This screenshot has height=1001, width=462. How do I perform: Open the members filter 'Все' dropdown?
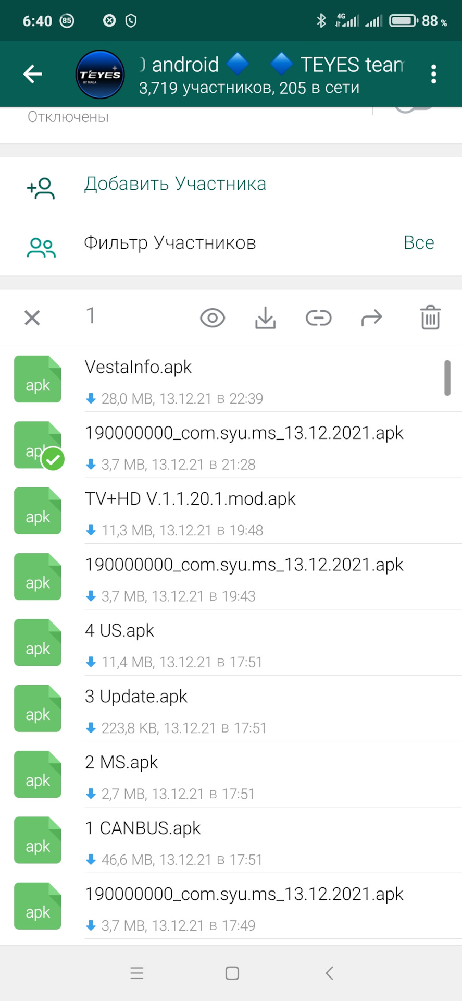point(419,243)
